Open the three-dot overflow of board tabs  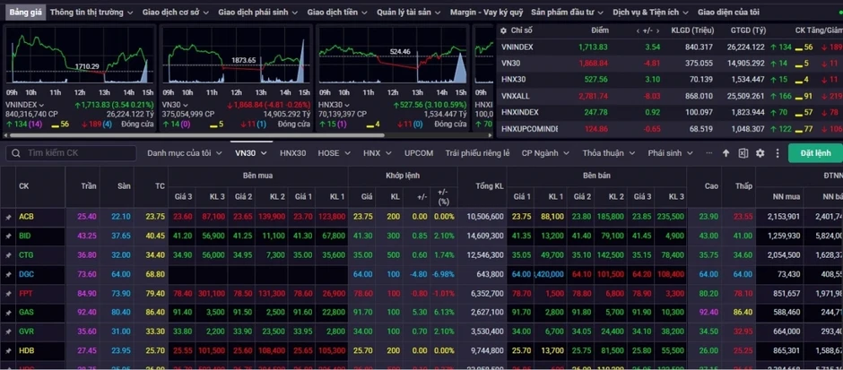click(709, 153)
